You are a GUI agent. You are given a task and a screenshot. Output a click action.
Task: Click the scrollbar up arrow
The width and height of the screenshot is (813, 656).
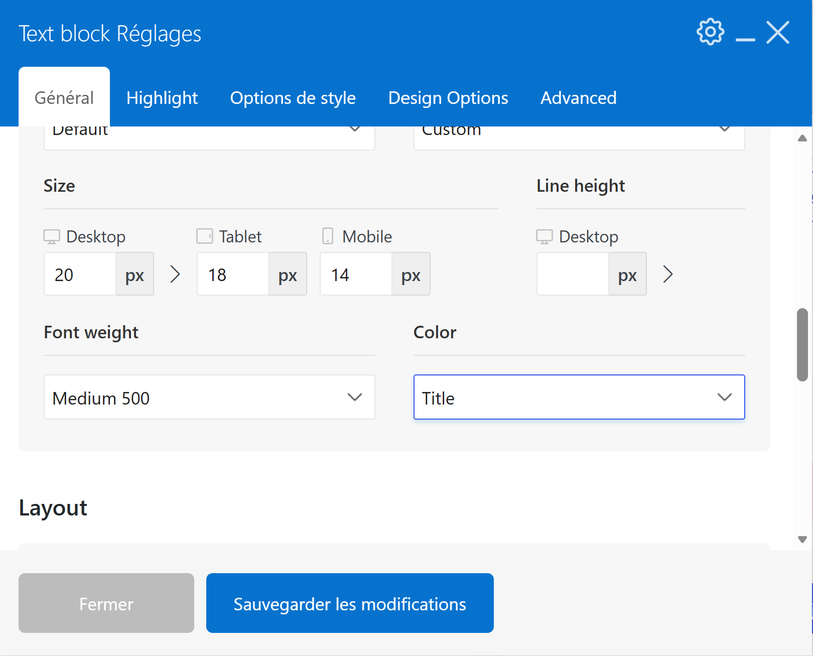pyautogui.click(x=802, y=138)
